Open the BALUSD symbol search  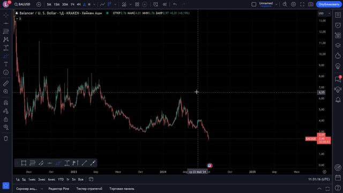(x=23, y=4)
